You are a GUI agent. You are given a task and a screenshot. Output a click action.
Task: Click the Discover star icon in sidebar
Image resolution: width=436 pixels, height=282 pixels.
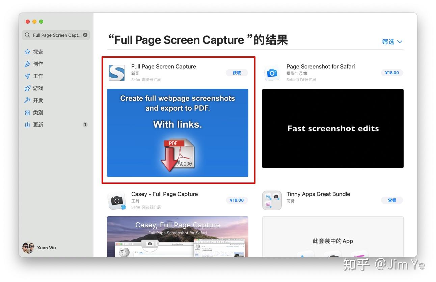tap(27, 52)
